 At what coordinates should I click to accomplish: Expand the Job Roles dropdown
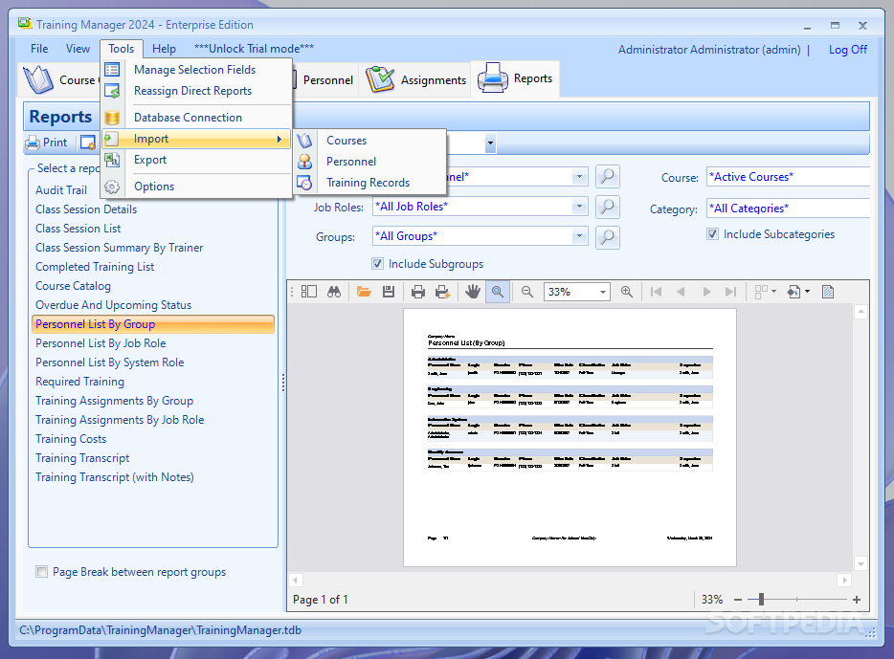(579, 207)
